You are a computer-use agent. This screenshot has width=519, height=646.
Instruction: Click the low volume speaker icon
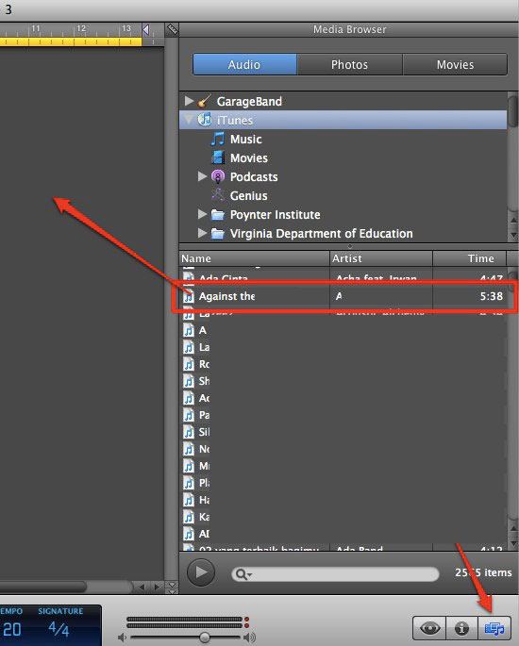[x=122, y=638]
